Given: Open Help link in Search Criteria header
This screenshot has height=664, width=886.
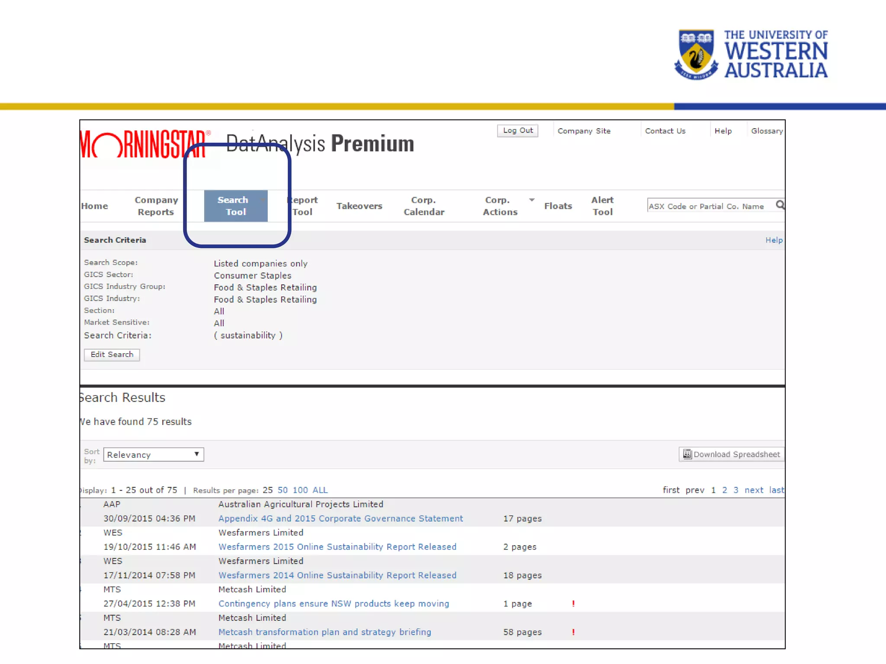Looking at the screenshot, I should tap(774, 240).
